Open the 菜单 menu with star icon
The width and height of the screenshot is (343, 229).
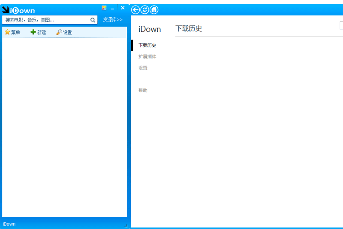(12, 32)
